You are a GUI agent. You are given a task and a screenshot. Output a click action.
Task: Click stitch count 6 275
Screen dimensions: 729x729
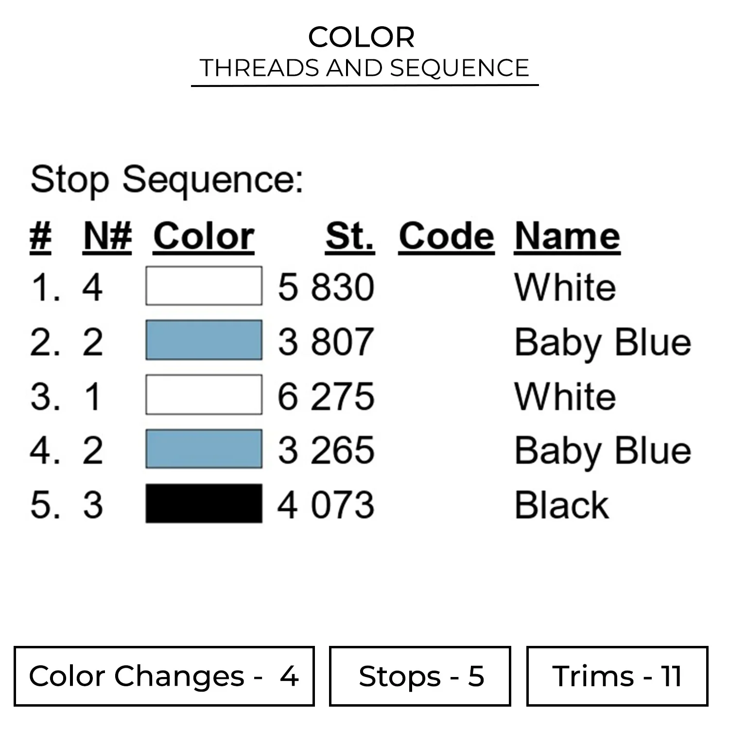coord(326,396)
